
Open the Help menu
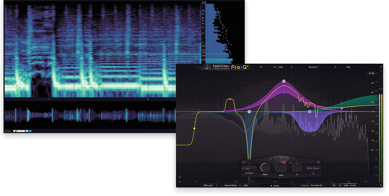point(348,67)
